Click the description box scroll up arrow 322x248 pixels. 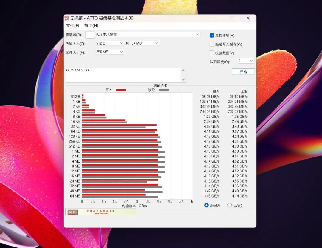click(183, 71)
